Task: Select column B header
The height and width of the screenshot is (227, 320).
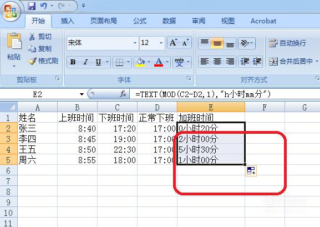Action: pyautogui.click(x=77, y=107)
